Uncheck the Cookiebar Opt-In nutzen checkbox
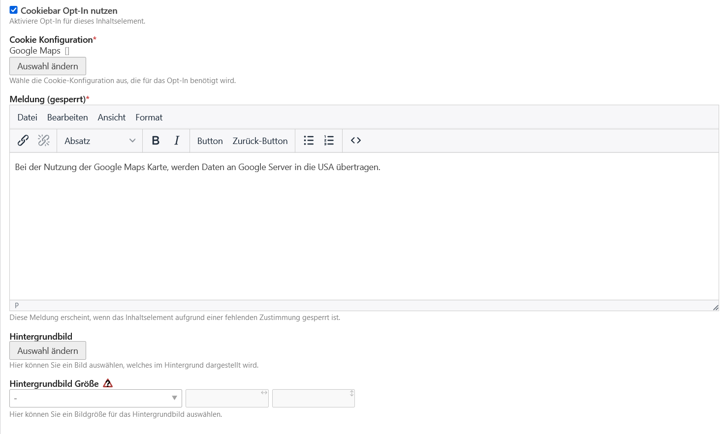Viewport: 728px width, 434px height. [x=14, y=10]
